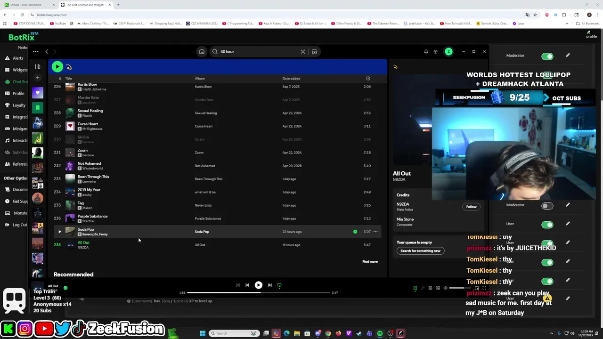Resume playback with bottom play button
The width and height of the screenshot is (603, 339).
pos(259,285)
